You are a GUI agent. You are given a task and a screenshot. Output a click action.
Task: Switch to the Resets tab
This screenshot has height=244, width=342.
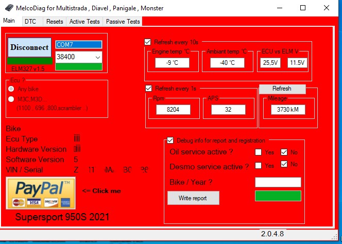click(55, 22)
